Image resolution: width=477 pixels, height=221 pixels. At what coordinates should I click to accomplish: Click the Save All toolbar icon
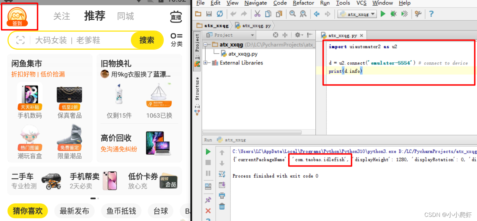209,14
